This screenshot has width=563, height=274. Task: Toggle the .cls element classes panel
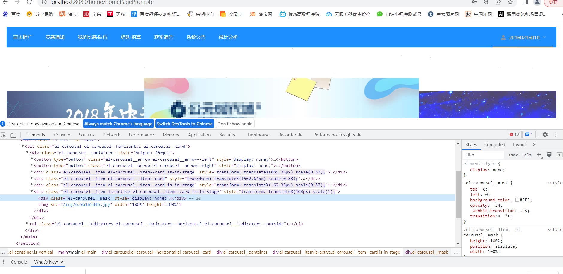click(527, 155)
